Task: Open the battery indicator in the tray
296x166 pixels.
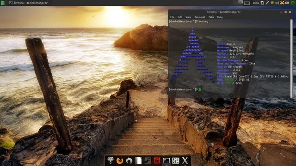Action: [x=287, y=3]
